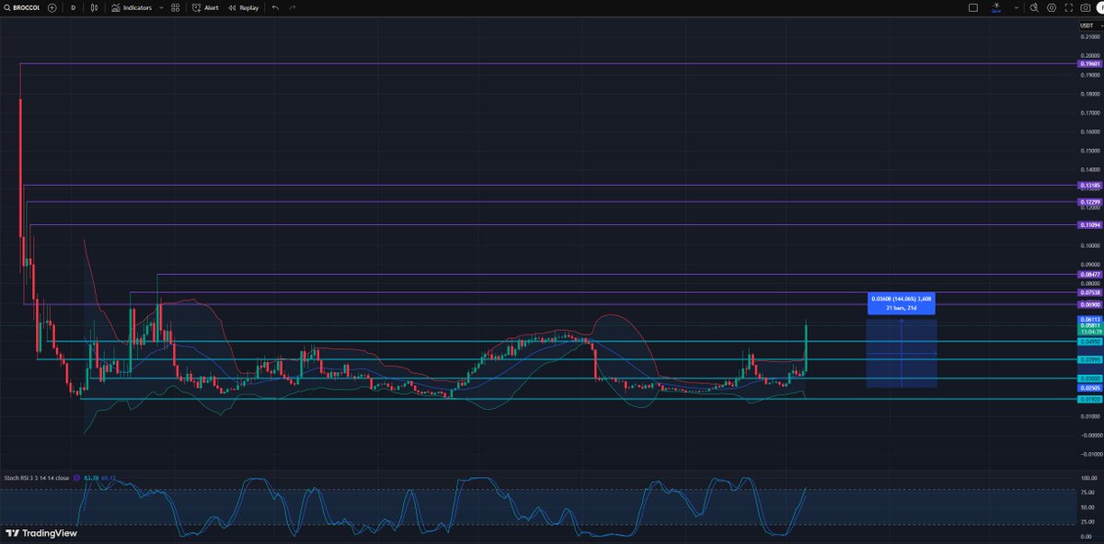Start bar Replay mode
The image size is (1104, 544).
click(x=243, y=7)
